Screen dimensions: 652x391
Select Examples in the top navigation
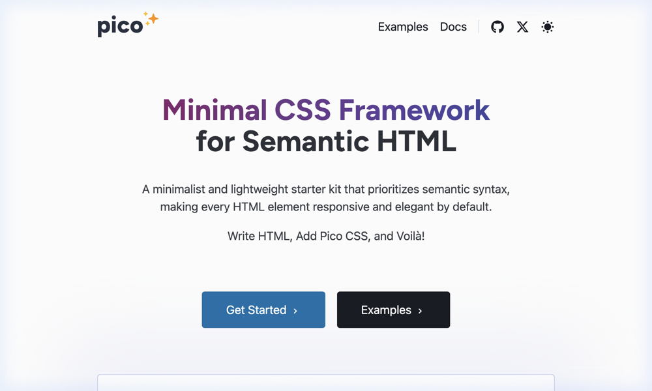coord(403,27)
